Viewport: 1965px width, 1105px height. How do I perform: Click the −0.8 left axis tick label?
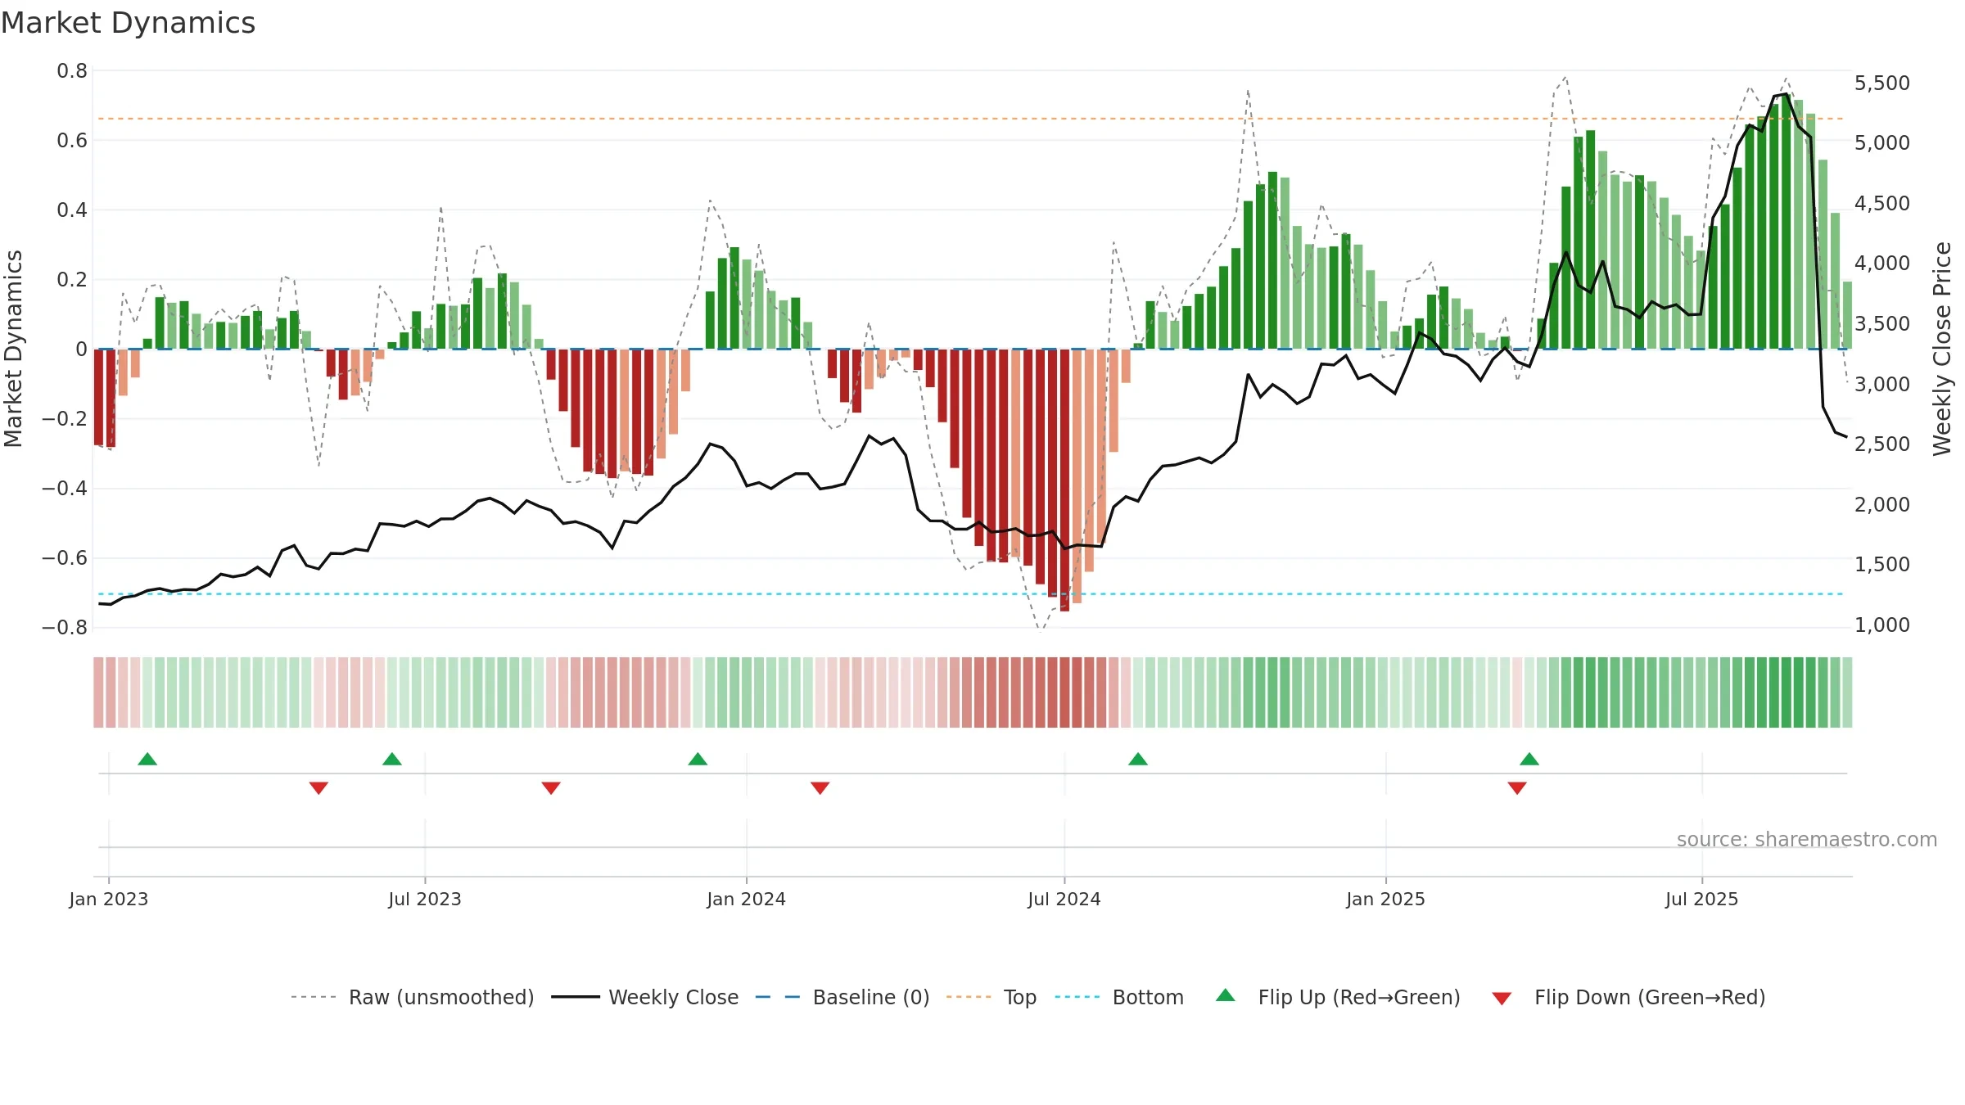tap(65, 628)
